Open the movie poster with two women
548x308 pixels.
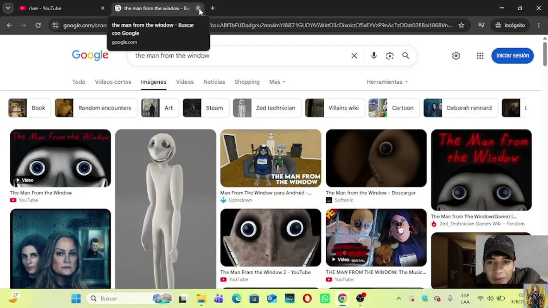click(60, 249)
